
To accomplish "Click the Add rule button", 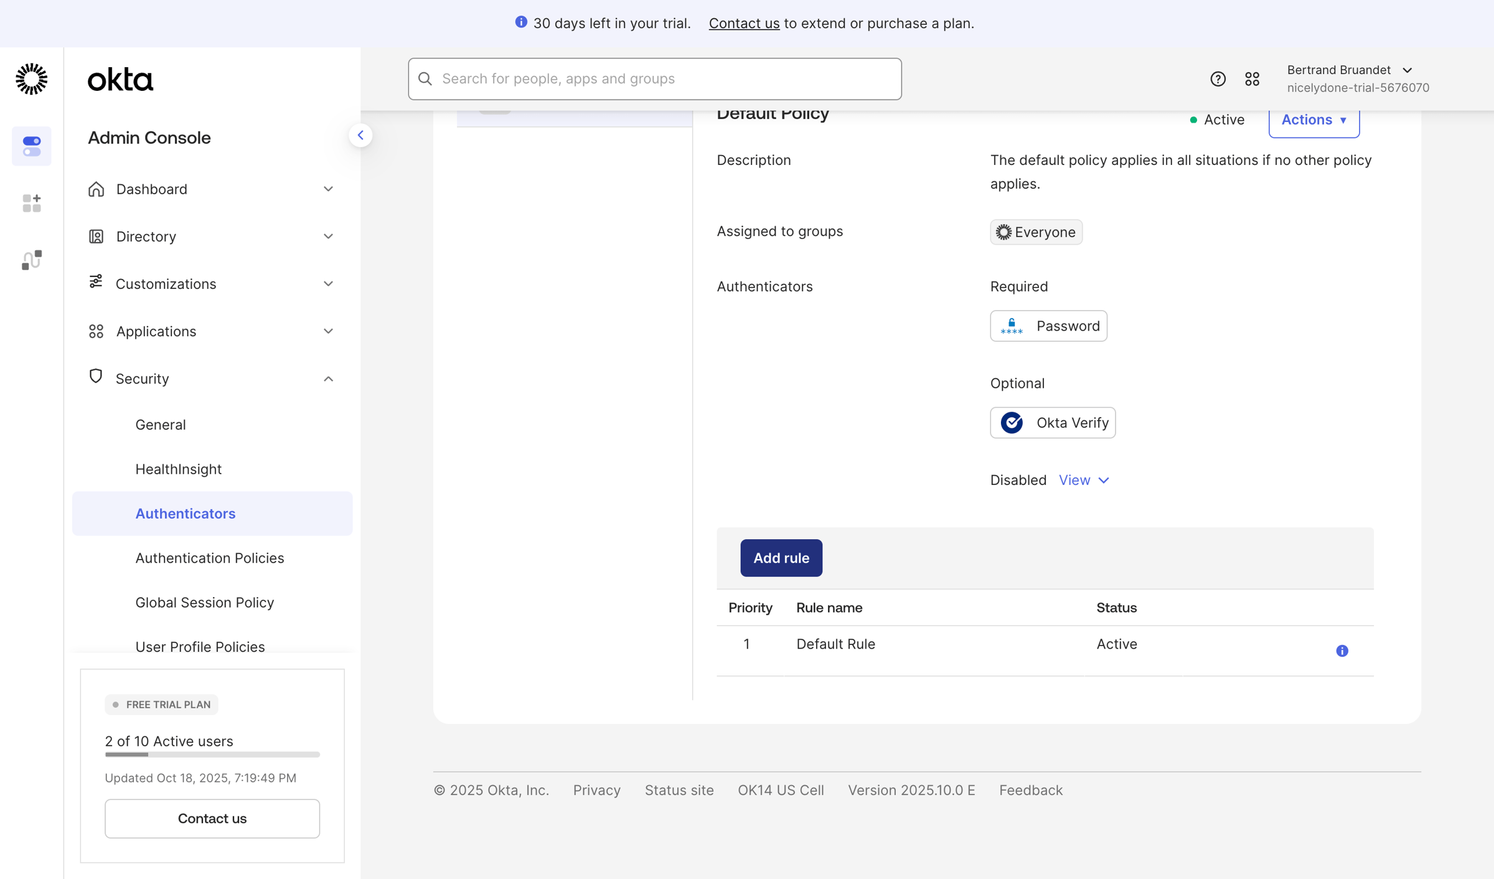I will [781, 558].
